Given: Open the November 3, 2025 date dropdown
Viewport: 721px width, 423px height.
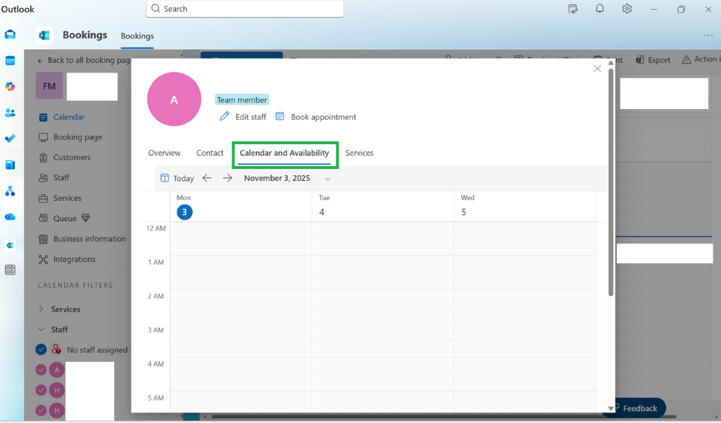Looking at the screenshot, I should (327, 178).
